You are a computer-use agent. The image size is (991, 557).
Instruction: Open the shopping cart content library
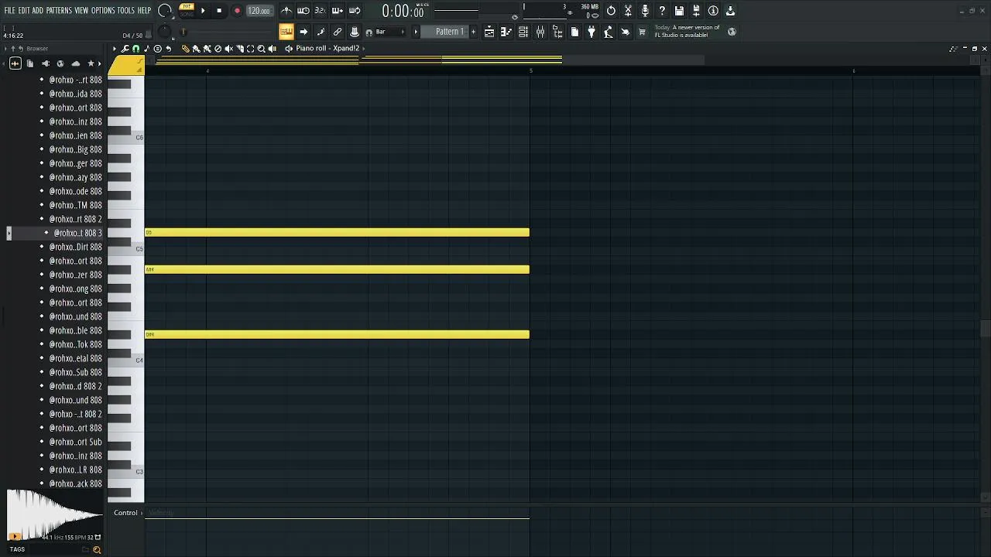(642, 32)
